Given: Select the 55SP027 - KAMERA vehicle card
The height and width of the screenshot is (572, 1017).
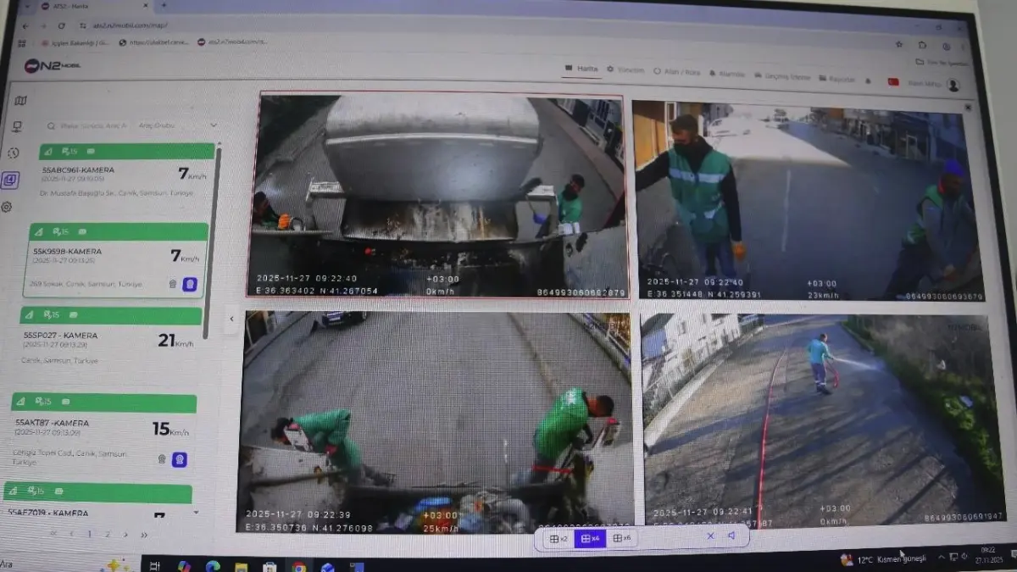Looking at the screenshot, I should [x=112, y=341].
